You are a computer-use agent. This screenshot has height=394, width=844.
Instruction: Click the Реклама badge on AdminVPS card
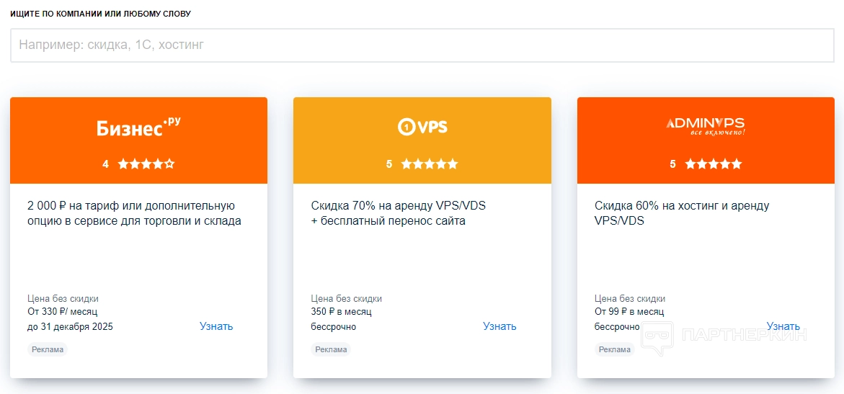click(615, 350)
